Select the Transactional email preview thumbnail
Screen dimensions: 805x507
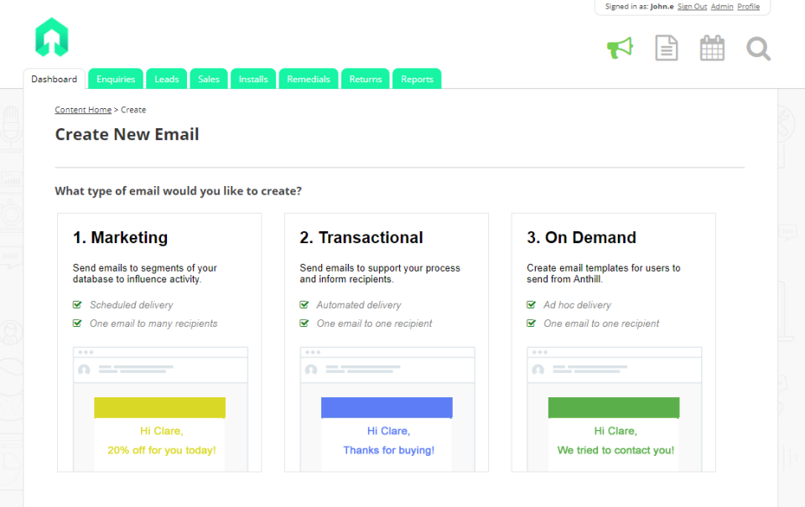pos(387,409)
